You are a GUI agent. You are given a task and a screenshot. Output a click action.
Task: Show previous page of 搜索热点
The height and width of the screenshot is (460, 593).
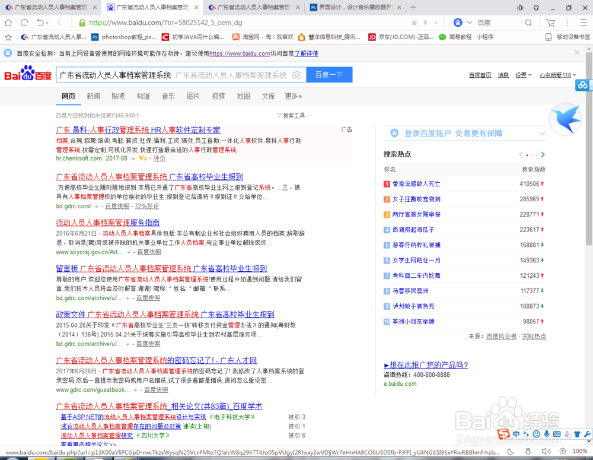pos(521,154)
